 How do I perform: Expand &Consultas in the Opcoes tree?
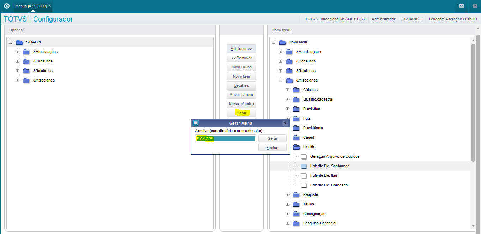18,61
